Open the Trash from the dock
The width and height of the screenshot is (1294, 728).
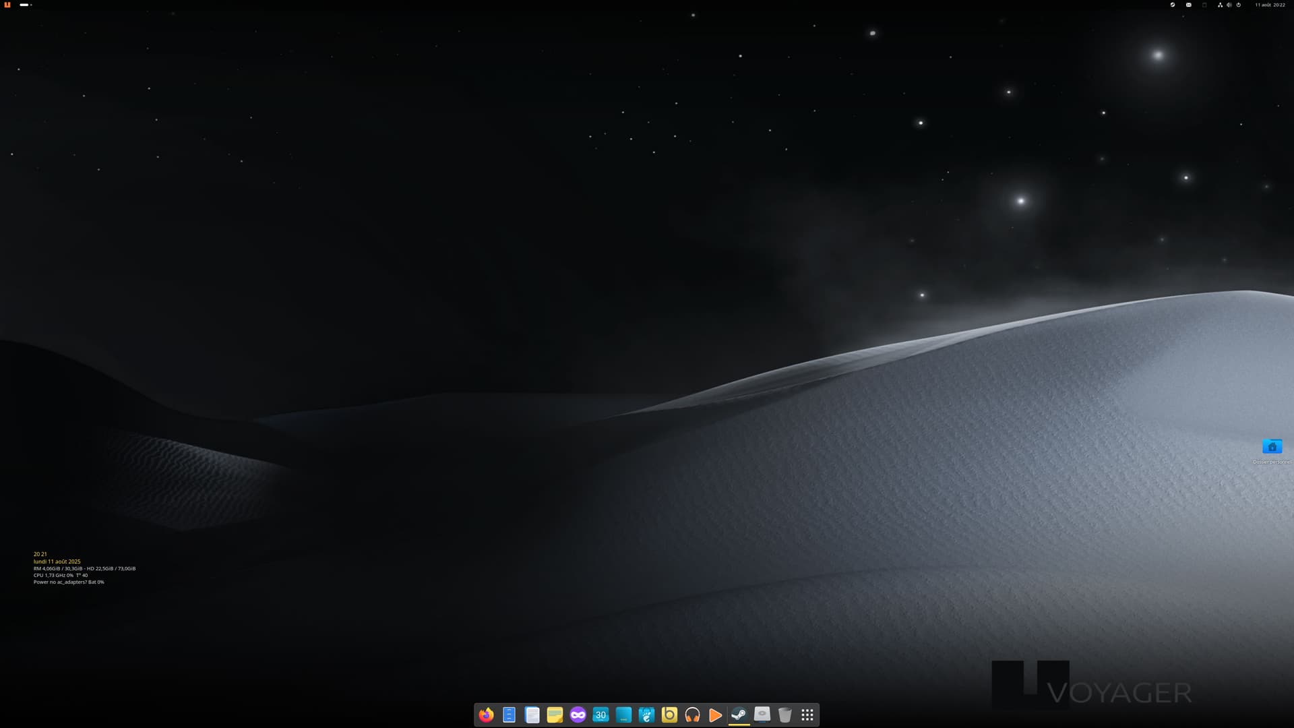(x=784, y=715)
